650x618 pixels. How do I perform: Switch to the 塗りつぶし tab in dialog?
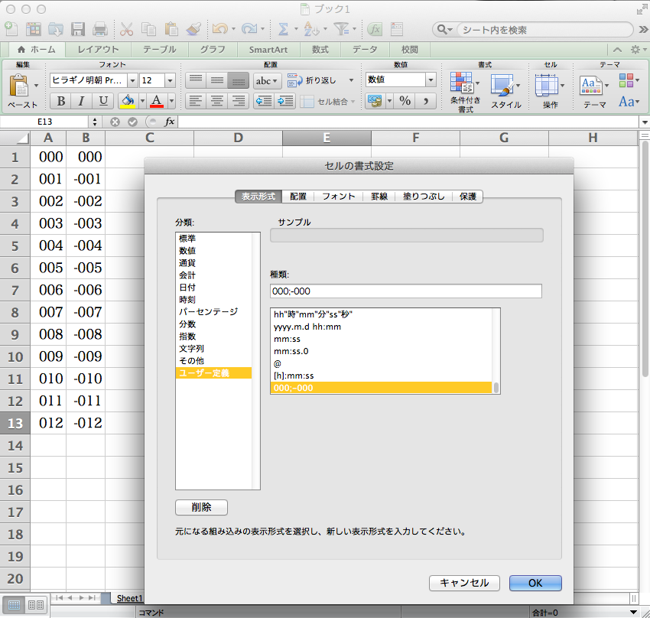[423, 197]
